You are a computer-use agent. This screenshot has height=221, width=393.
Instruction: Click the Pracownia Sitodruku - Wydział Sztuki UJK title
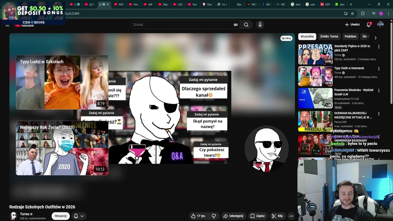click(x=354, y=92)
